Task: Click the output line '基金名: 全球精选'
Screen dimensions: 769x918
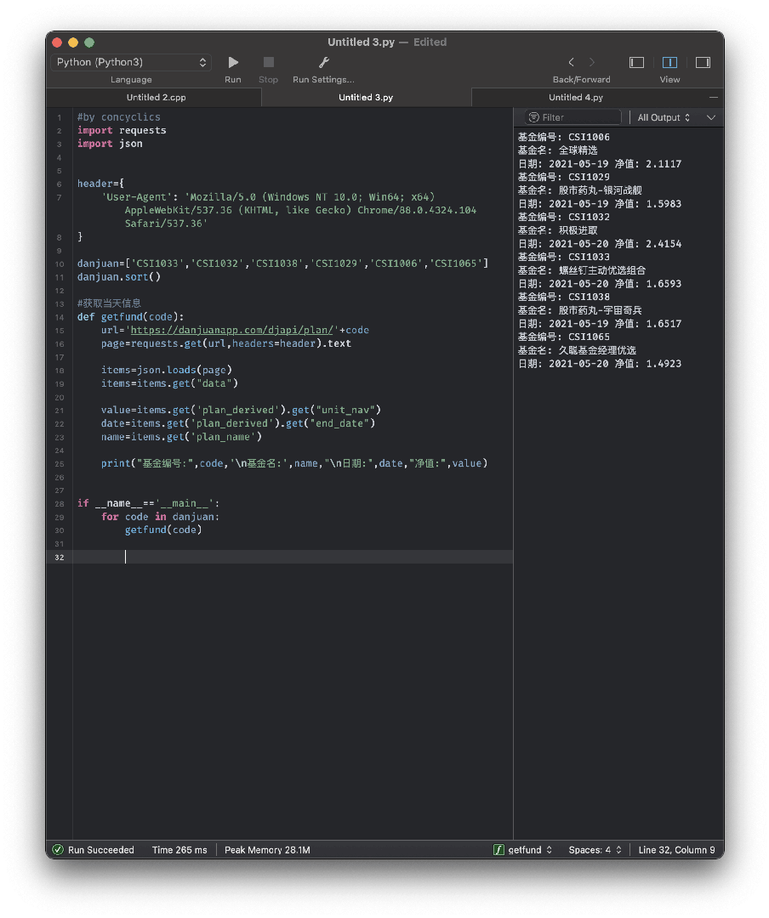Action: (x=557, y=150)
